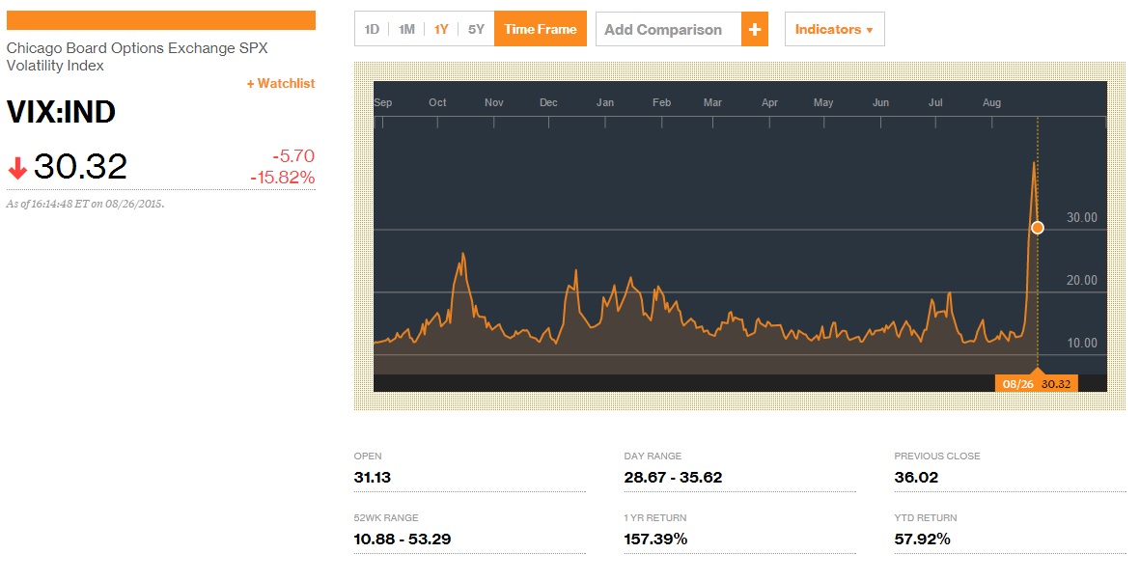Click the As of 16:14:48 ET timestamp
Image resolution: width=1140 pixels, height=581 pixels.
(x=85, y=205)
